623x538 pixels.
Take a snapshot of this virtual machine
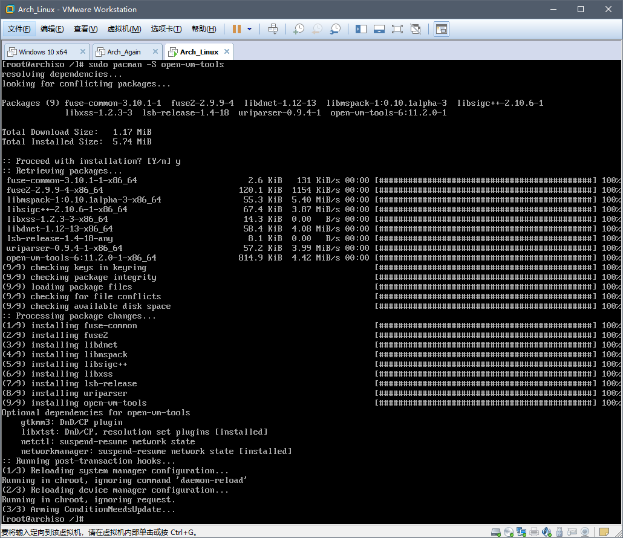(299, 29)
